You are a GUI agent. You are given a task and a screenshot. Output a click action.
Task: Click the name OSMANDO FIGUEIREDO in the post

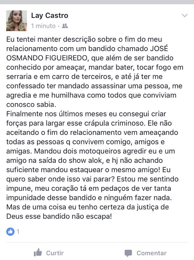(x=47, y=58)
